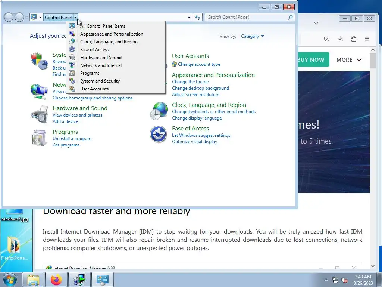Open FirefoxPortable desktop shortcut
Viewport: 382px width, 287px height.
(x=15, y=248)
